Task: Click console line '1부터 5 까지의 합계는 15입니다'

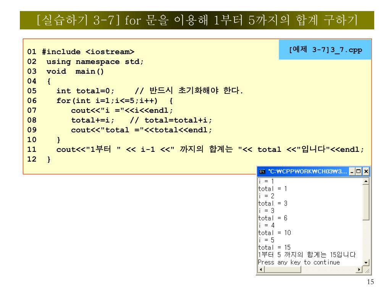Action: pyautogui.click(x=307, y=254)
